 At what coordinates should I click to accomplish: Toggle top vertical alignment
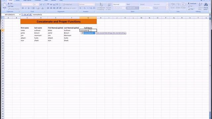point(48,5)
